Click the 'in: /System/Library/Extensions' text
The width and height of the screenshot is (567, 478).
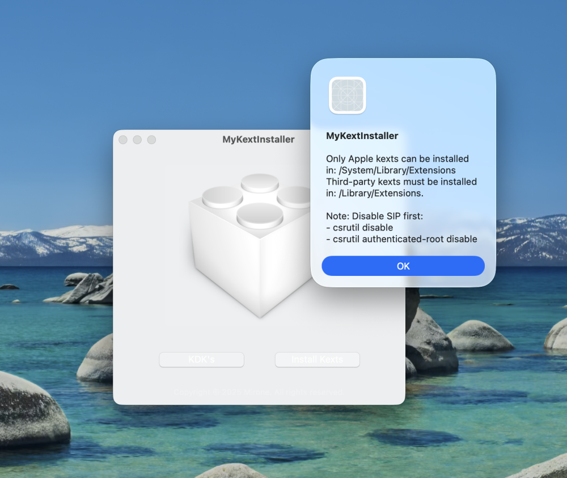pos(391,170)
